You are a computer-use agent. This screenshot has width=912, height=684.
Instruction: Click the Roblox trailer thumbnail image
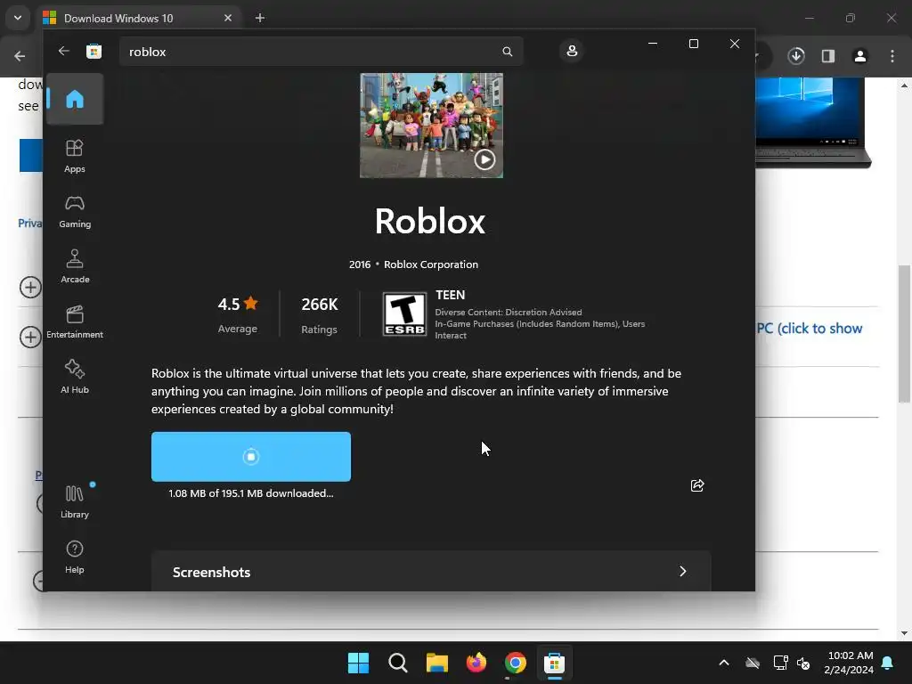pyautogui.click(x=431, y=125)
